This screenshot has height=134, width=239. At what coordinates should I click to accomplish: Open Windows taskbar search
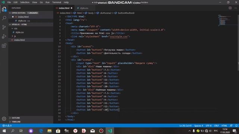tap(13, 131)
